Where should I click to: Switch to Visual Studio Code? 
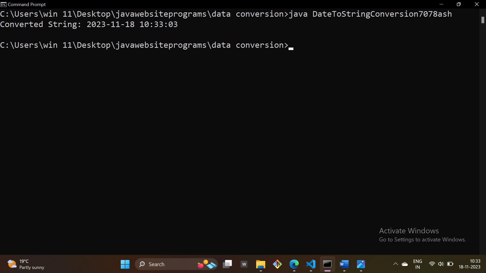pos(311,264)
